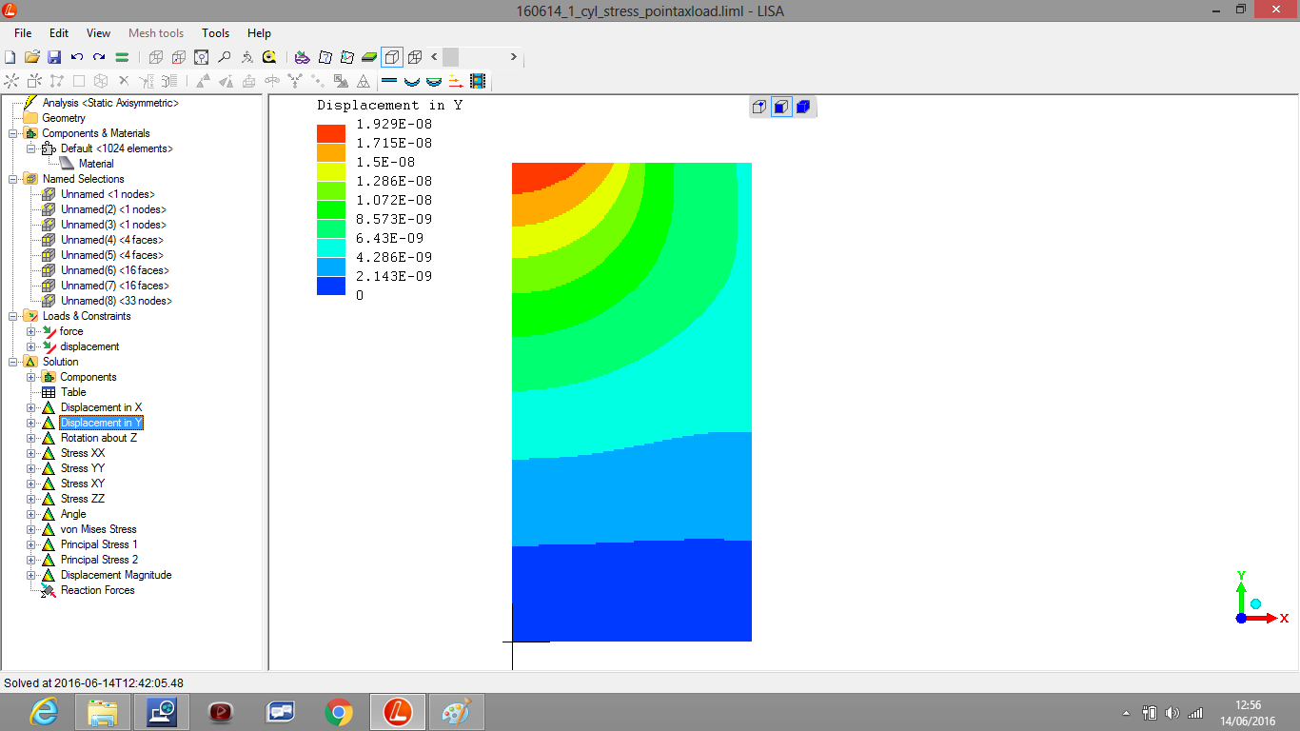The image size is (1300, 731).
Task: Click the red legend color swatch
Action: coord(331,133)
